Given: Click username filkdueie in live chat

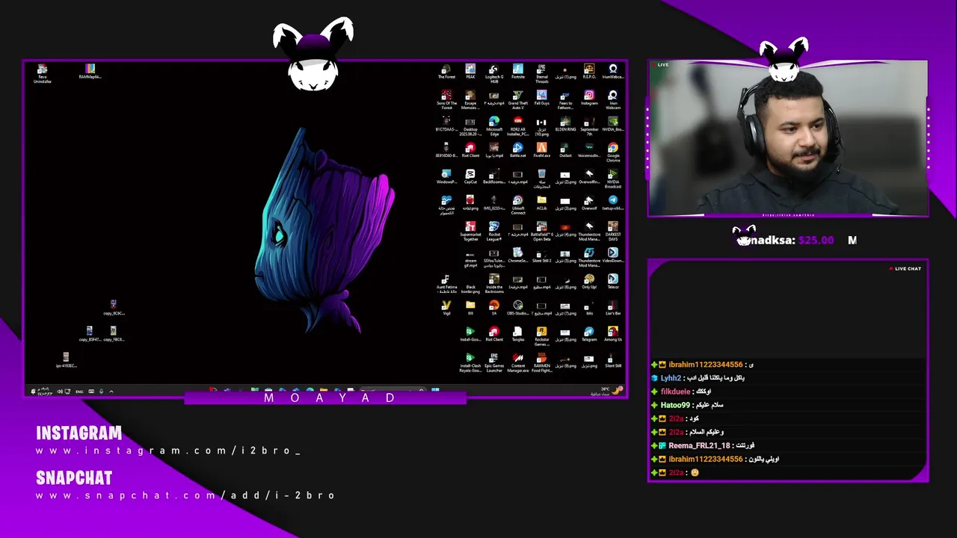Looking at the screenshot, I should pos(675,392).
